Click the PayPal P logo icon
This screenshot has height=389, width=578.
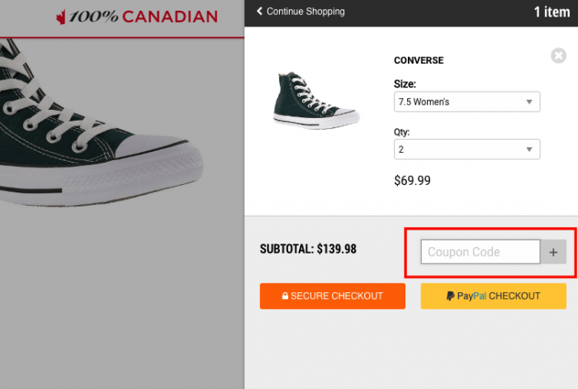click(x=450, y=296)
